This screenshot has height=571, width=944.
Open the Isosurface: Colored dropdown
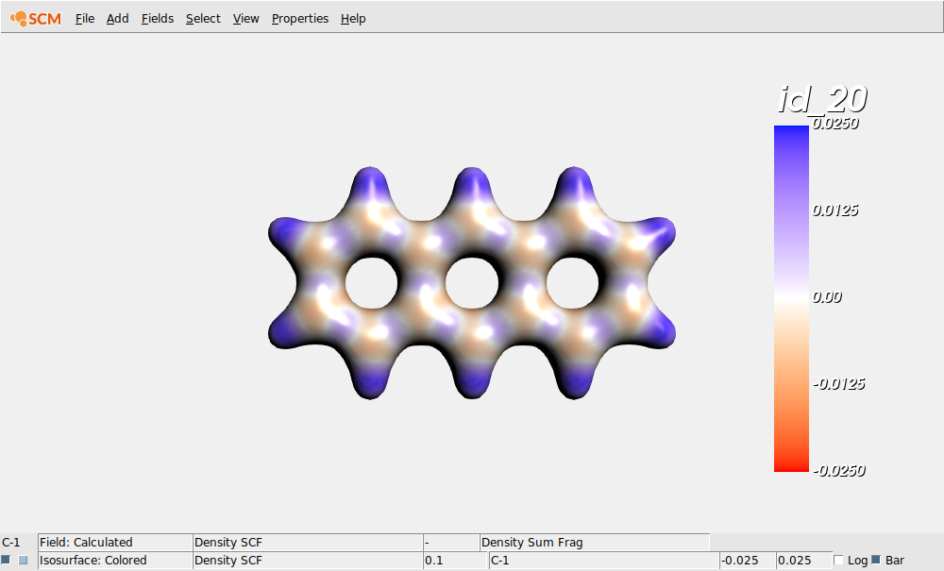pos(113,560)
